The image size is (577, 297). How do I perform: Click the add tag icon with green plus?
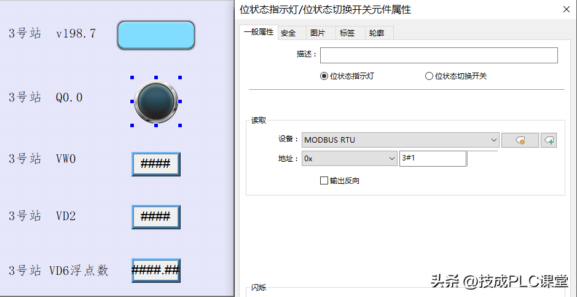tap(549, 140)
